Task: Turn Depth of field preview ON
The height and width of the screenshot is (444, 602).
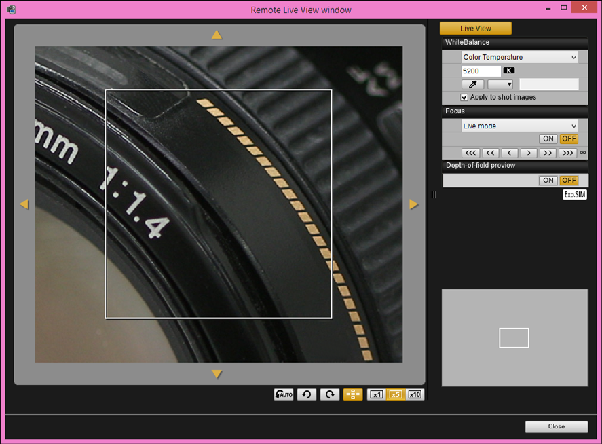Action: pos(548,180)
